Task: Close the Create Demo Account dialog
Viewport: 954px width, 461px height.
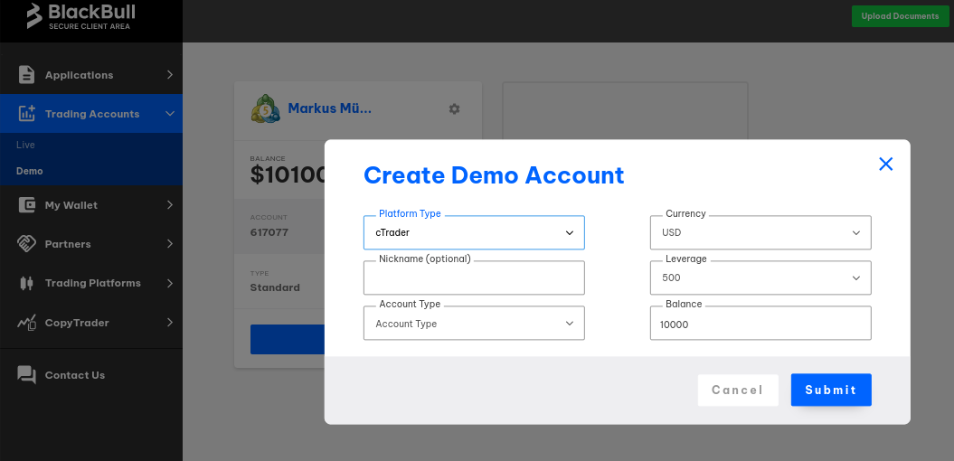Action: click(885, 164)
